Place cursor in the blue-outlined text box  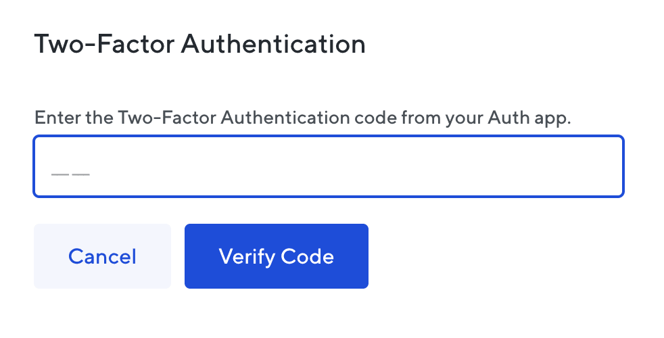pos(329,167)
